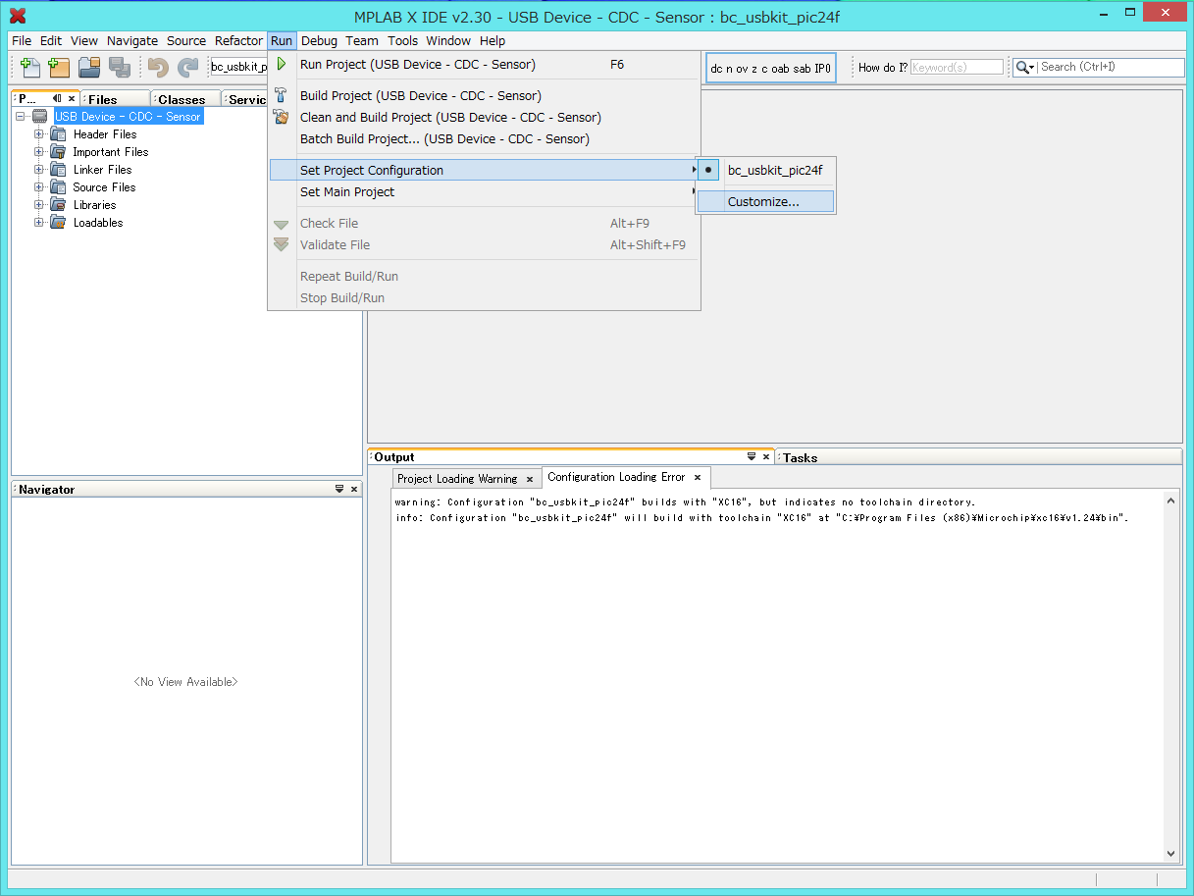
Task: Expand the Header Files folder
Action: (x=39, y=134)
